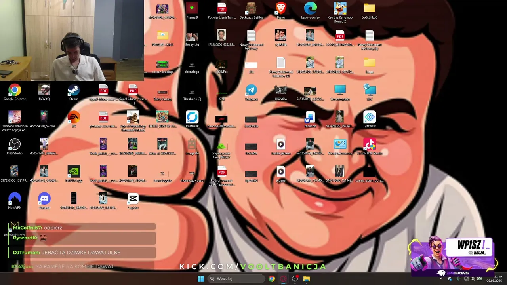507x285 pixels.
Task: Open the LetsView desktop shortcut
Action: click(x=370, y=120)
